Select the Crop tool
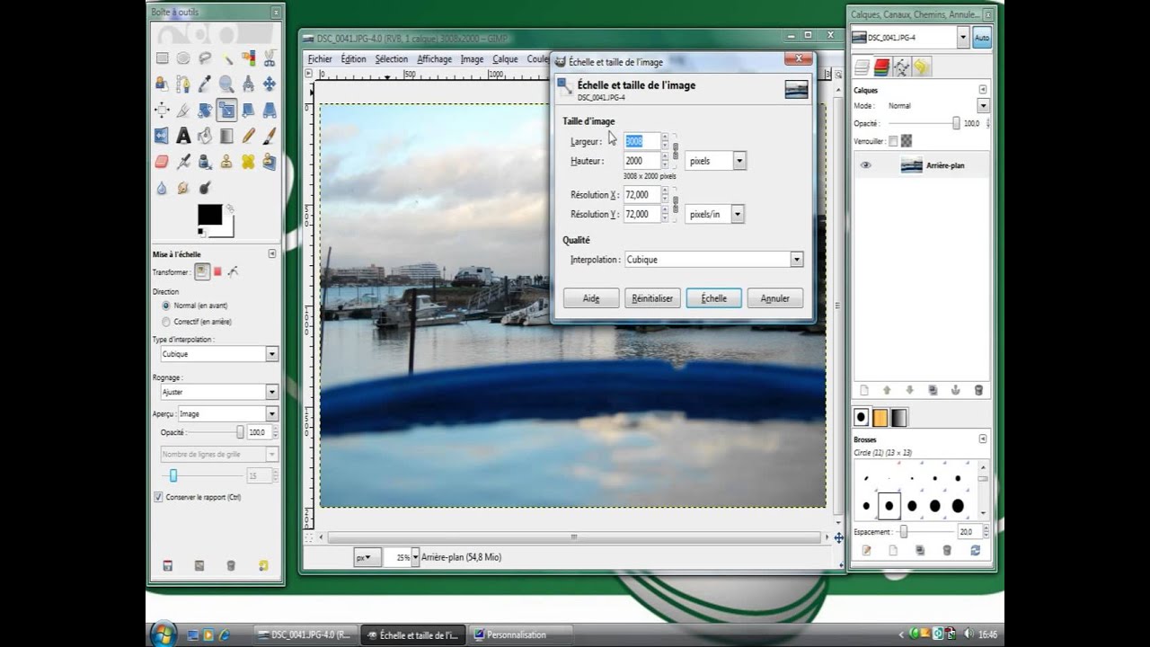The width and height of the screenshot is (1150, 647). tap(183, 110)
